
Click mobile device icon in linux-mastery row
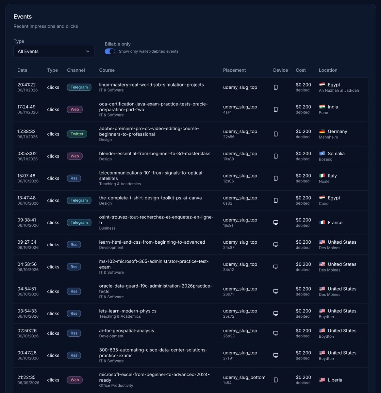point(276,87)
